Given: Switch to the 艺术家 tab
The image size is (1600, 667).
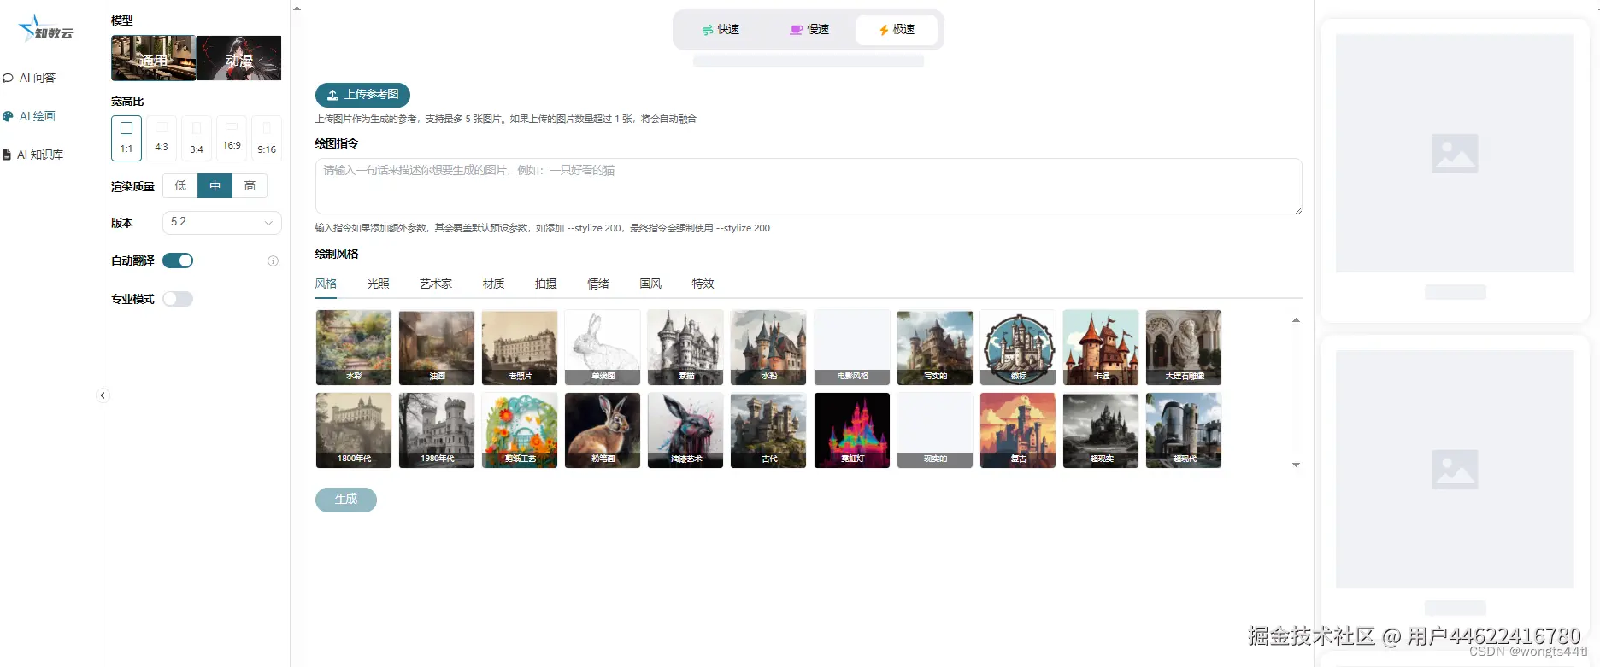Looking at the screenshot, I should click(436, 284).
